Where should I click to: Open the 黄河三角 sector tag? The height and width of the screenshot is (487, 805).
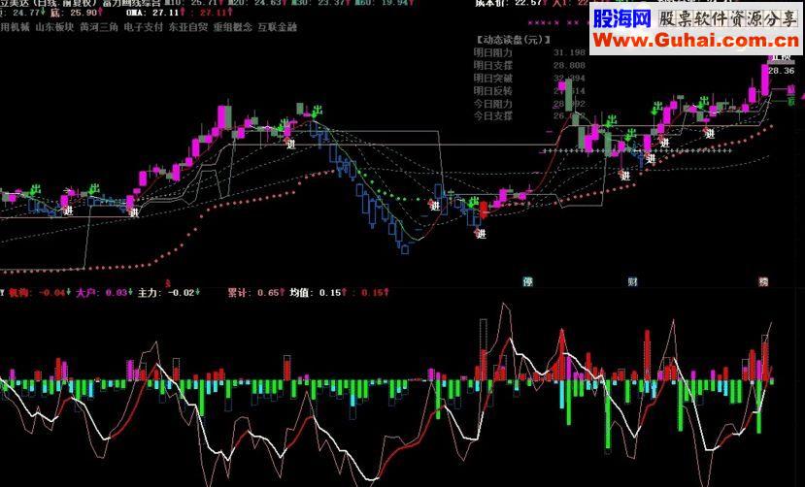pos(99,27)
